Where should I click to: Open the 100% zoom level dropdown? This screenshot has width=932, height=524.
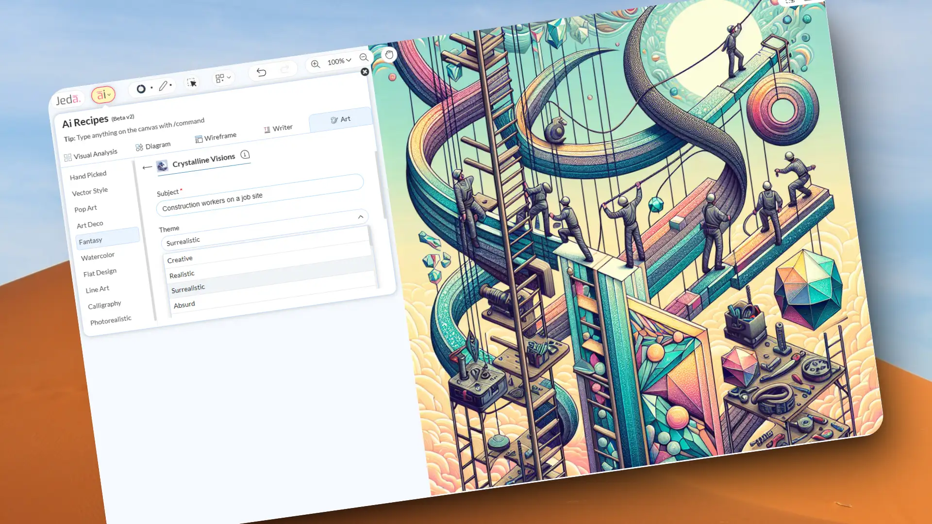pos(339,61)
